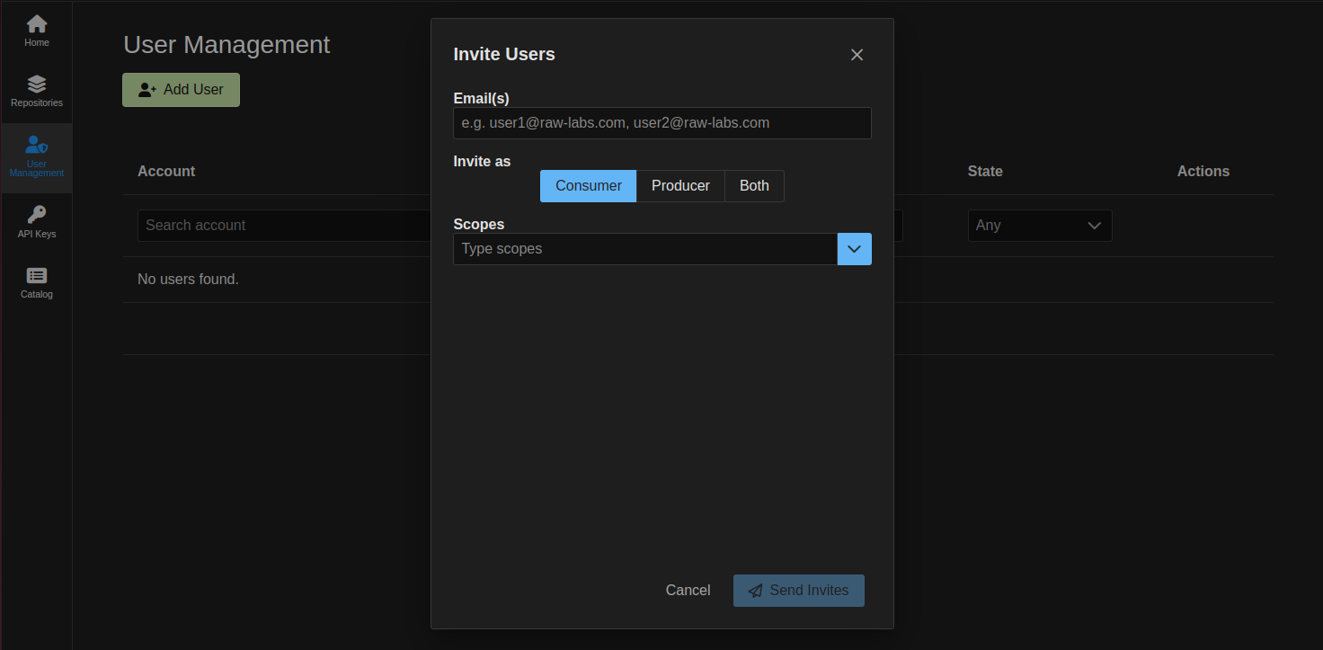Screen dimensions: 1323x650
Task: Click the Actions column header
Action: click(1203, 172)
